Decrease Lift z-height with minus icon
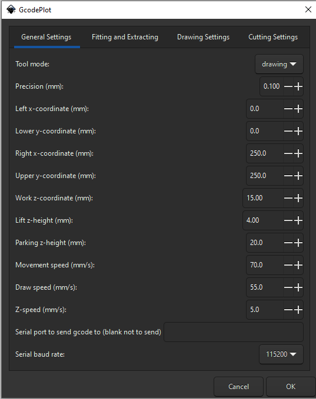Image resolution: width=316 pixels, height=399 pixels. [288, 220]
